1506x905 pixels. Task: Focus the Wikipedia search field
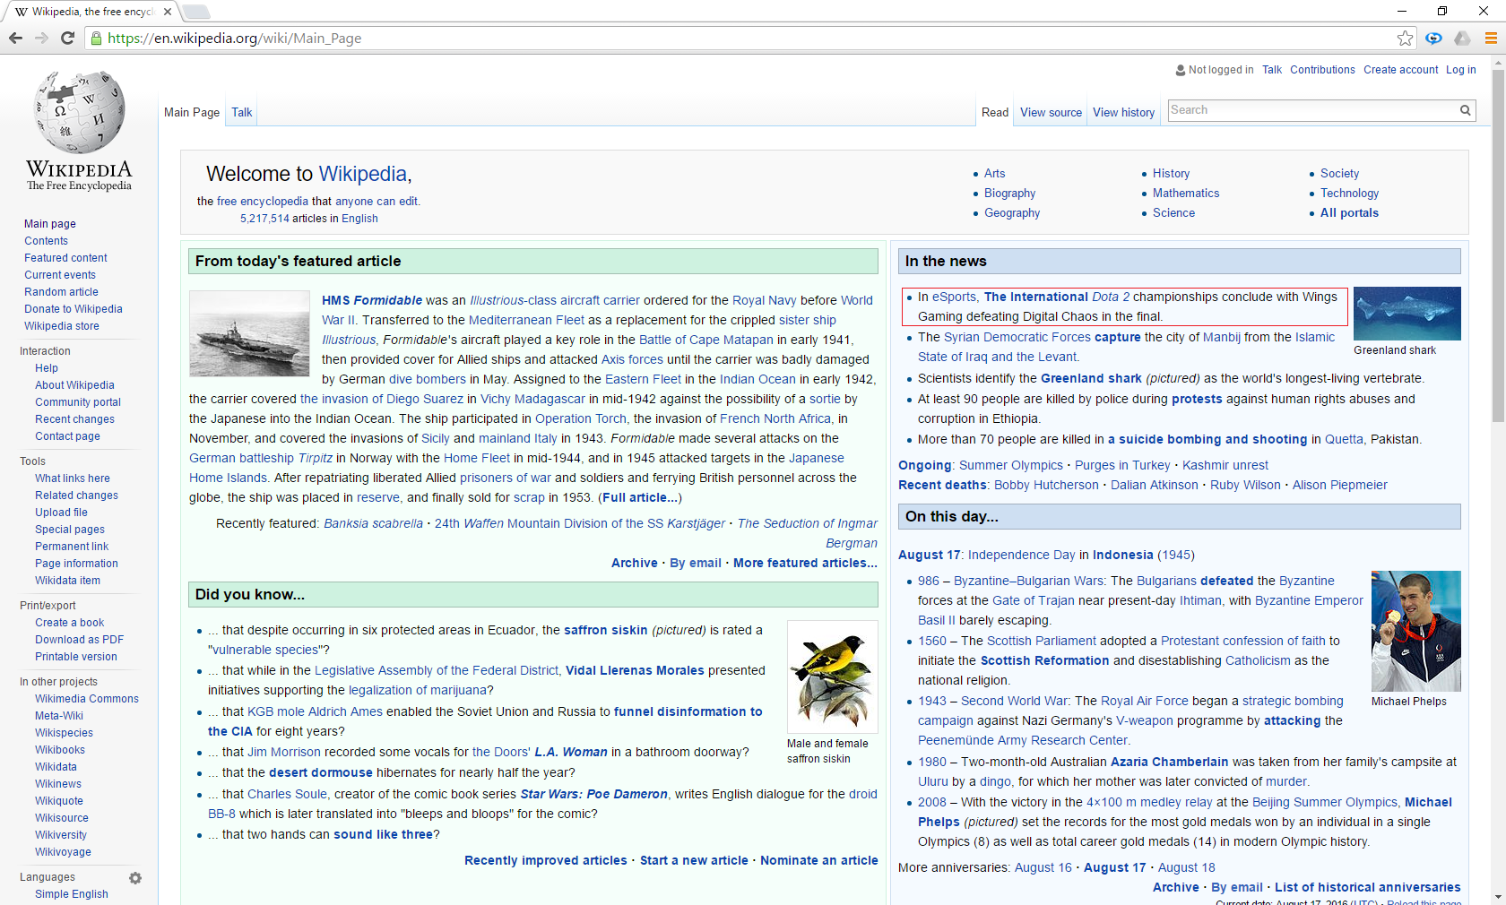click(x=1312, y=110)
